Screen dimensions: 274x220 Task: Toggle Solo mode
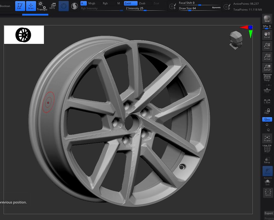click(267, 182)
